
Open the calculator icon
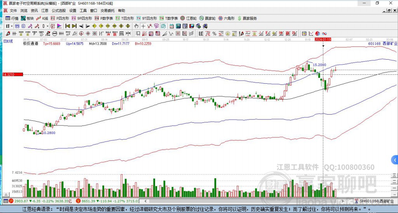click(x=178, y=26)
